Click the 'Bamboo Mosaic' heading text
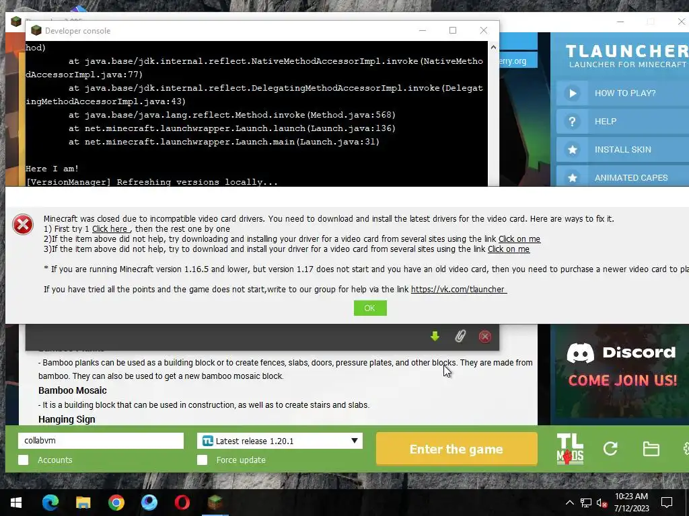 coord(73,390)
